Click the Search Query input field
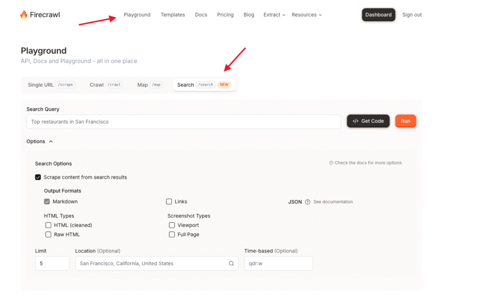Screen dimensions: 477x296 (x=184, y=122)
